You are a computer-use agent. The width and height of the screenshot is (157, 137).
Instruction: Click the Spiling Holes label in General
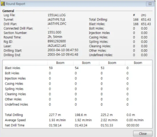(99, 42)
